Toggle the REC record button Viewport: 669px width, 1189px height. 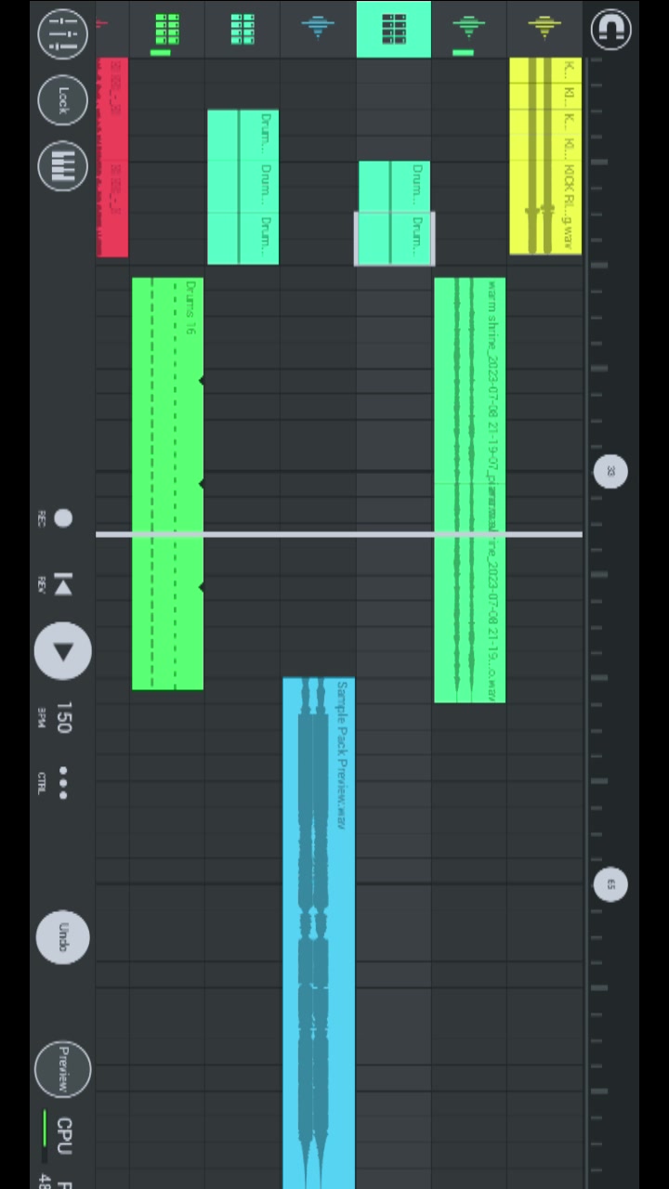[x=62, y=518]
